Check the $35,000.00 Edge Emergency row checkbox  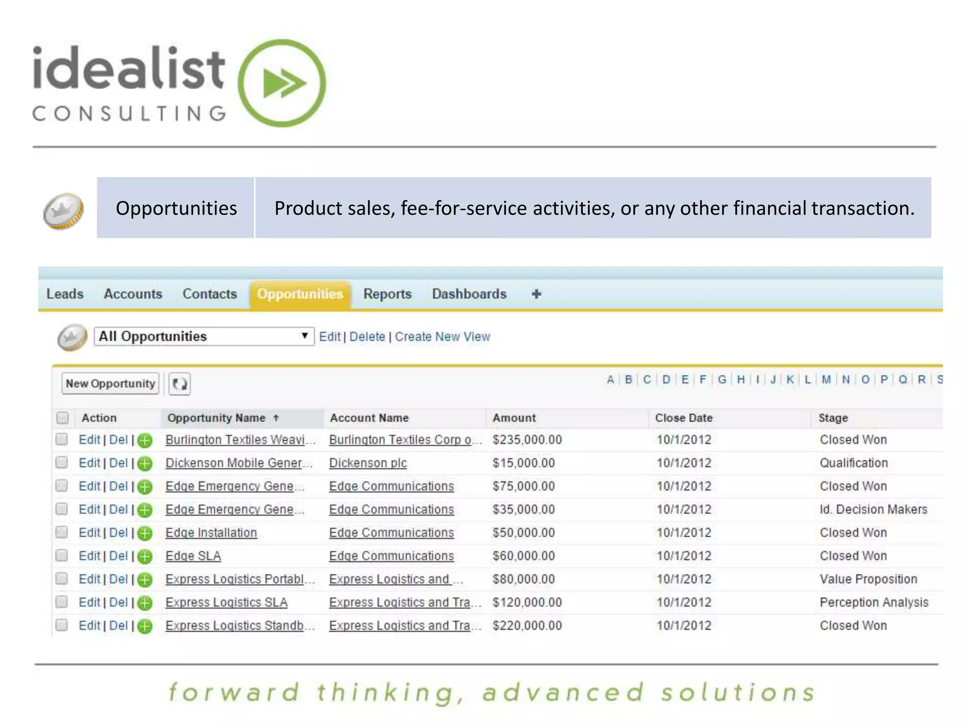(62, 509)
